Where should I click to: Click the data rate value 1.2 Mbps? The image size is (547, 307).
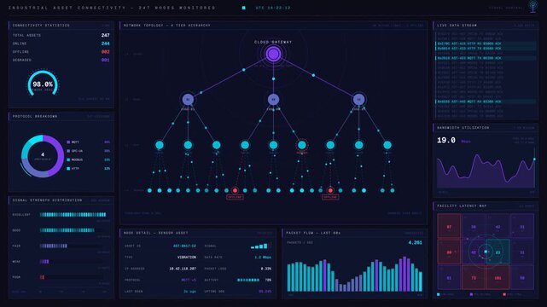click(x=263, y=258)
